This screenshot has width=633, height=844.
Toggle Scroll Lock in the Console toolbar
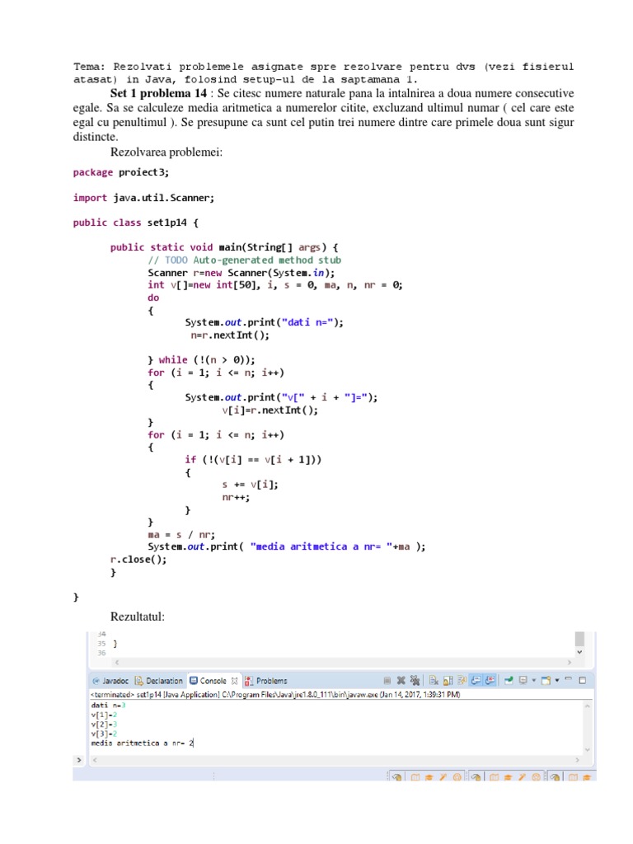(448, 680)
